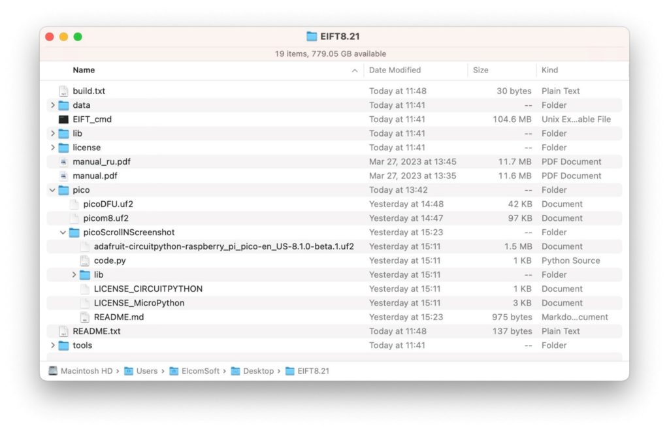Select the pico folder icon
Image resolution: width=669 pixels, height=433 pixels.
[x=63, y=189]
